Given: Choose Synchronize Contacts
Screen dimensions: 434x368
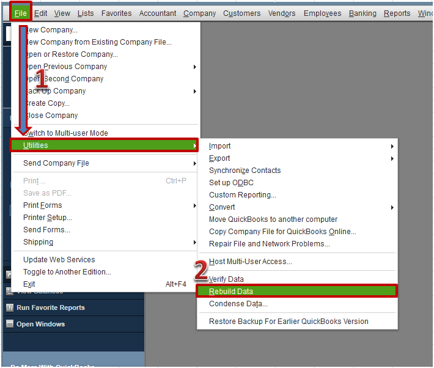Looking at the screenshot, I should click(x=245, y=171).
